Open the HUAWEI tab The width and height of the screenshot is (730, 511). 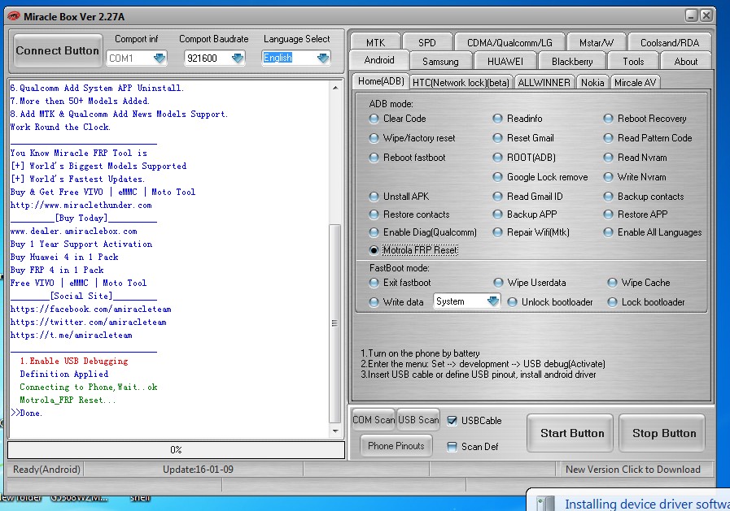point(505,61)
